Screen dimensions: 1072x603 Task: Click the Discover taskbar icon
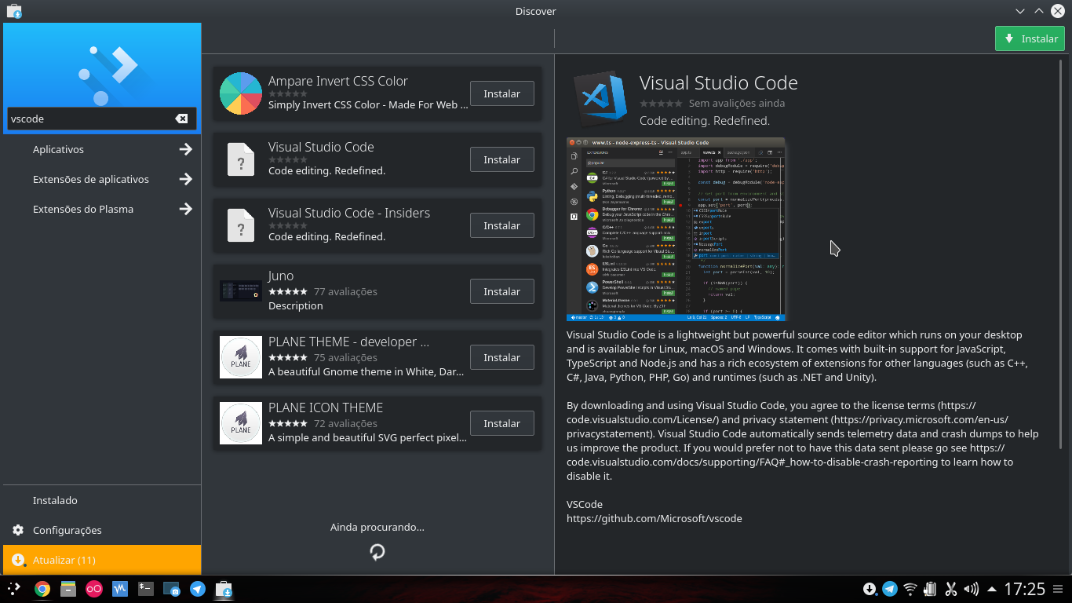[224, 588]
